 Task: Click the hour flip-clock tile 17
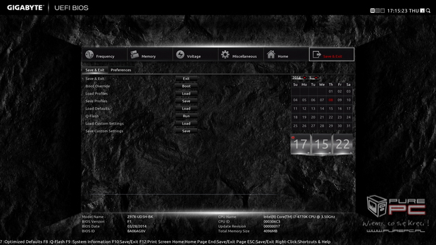(300, 144)
